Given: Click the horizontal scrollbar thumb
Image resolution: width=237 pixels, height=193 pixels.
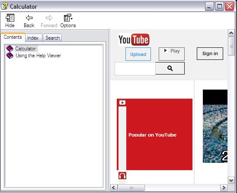Looking at the screenshot, I should coord(131,188).
